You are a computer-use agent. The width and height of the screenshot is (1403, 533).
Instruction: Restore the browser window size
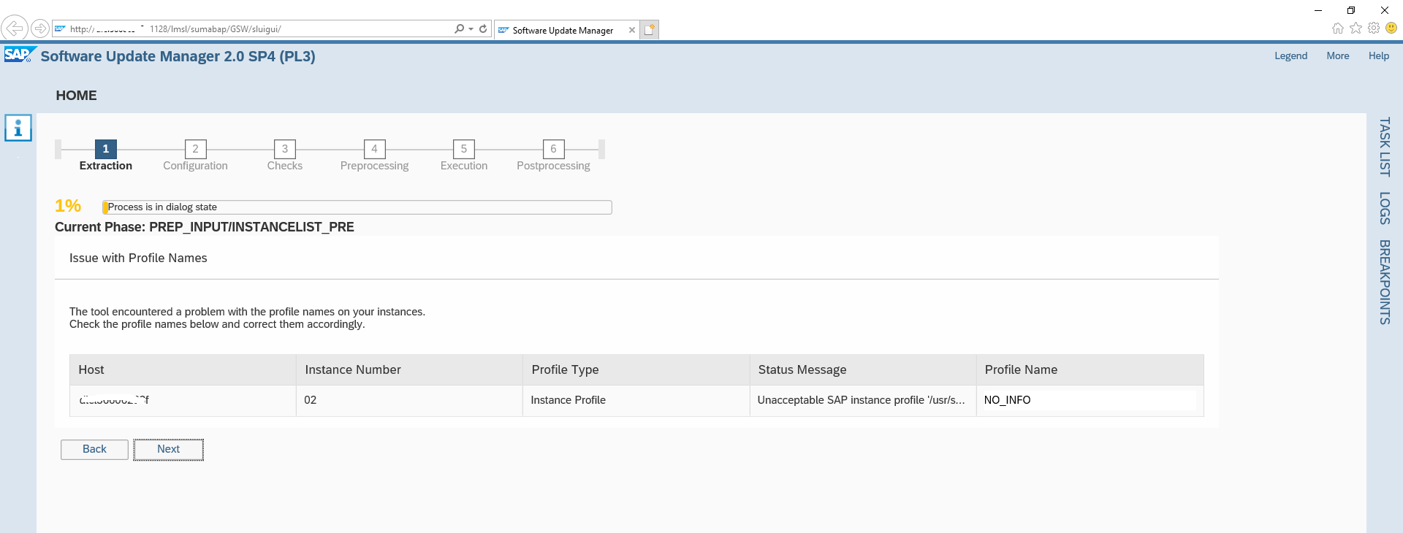(1351, 10)
